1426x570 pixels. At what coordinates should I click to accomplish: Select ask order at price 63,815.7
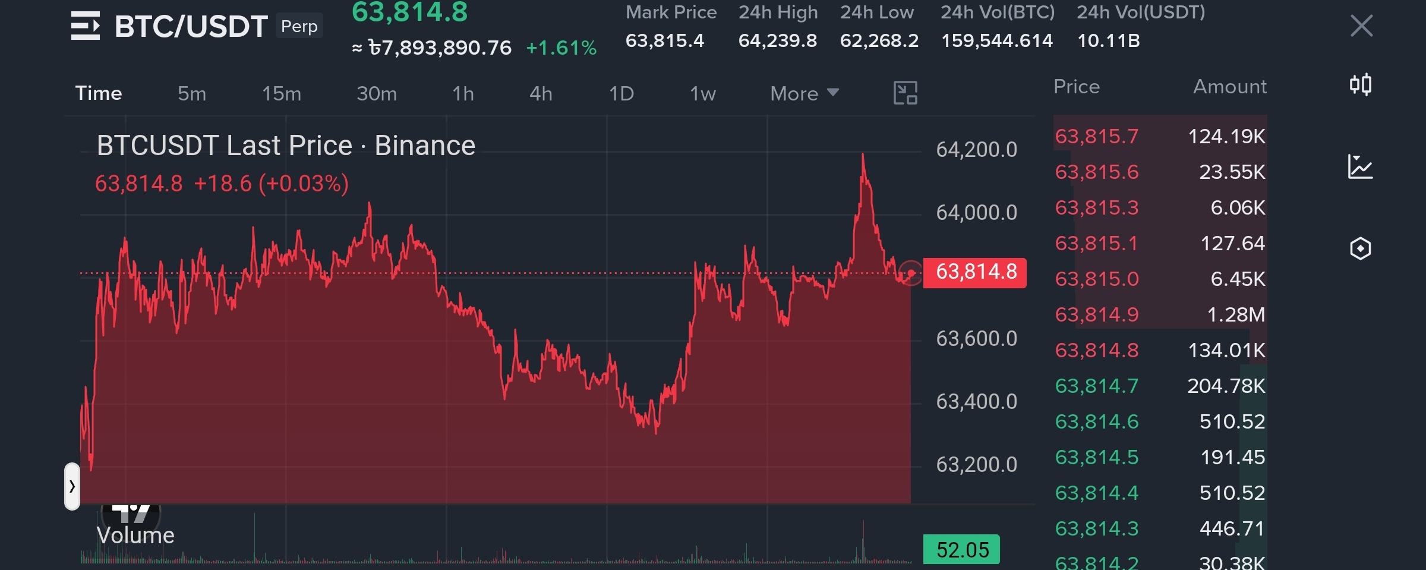(1160, 136)
